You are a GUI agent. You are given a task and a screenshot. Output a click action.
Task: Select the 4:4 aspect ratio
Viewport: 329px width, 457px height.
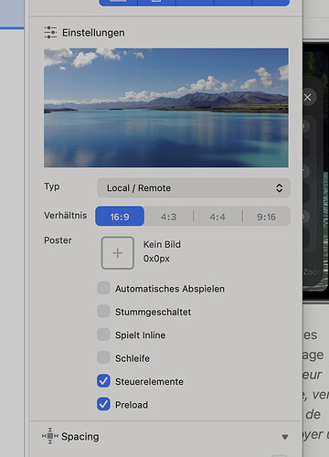[x=218, y=217]
